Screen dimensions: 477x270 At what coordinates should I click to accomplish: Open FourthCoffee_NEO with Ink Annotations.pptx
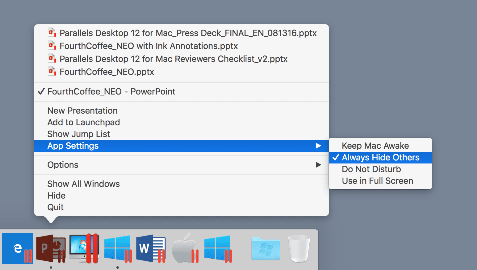click(x=182, y=46)
